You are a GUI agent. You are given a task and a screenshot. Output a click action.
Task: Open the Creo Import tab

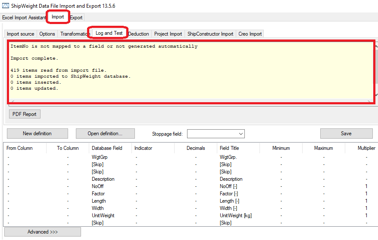pyautogui.click(x=250, y=34)
